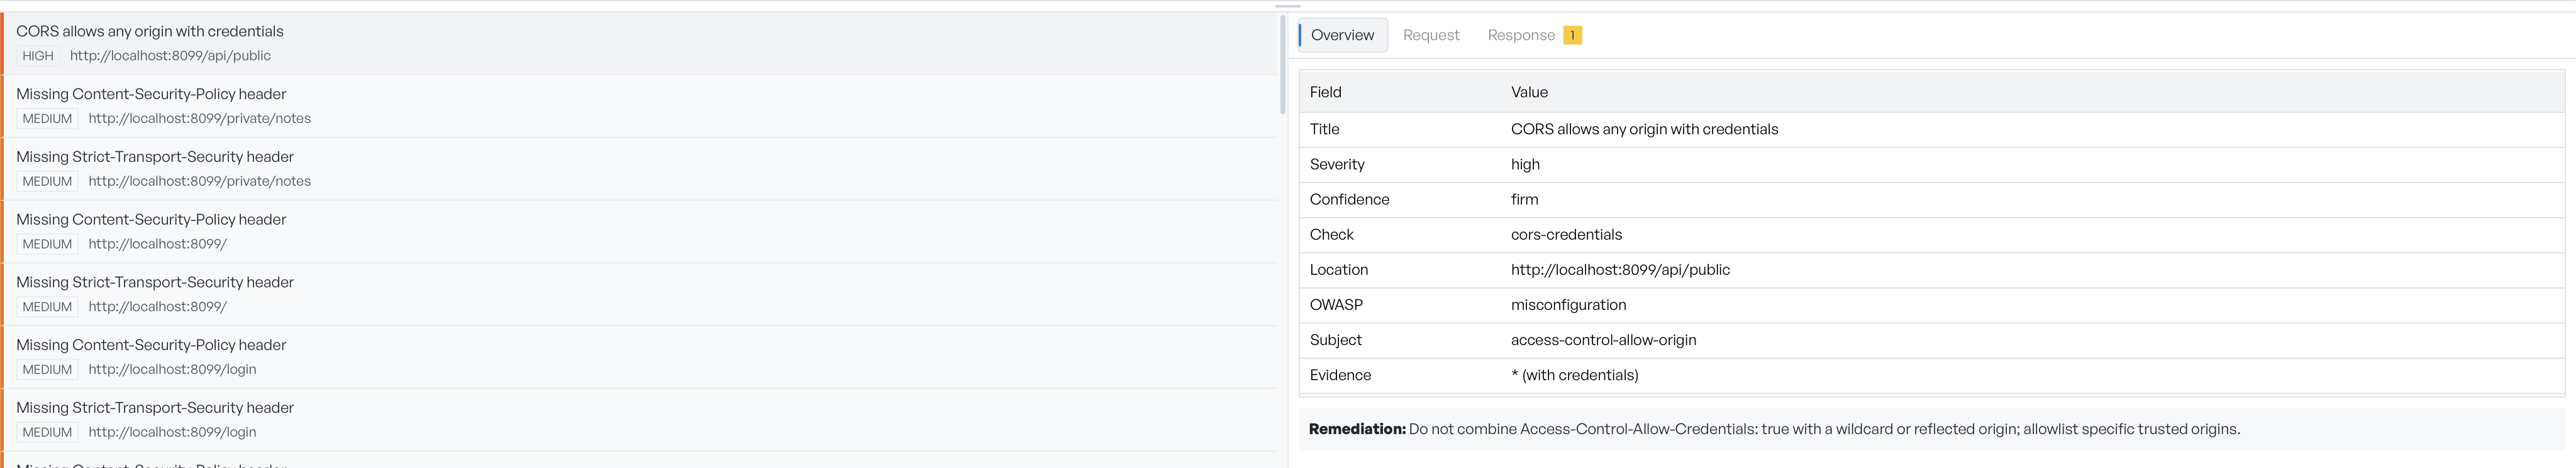
Task: Select Missing Strict-Transport-Security finding for /private/notes
Action: 640,169
